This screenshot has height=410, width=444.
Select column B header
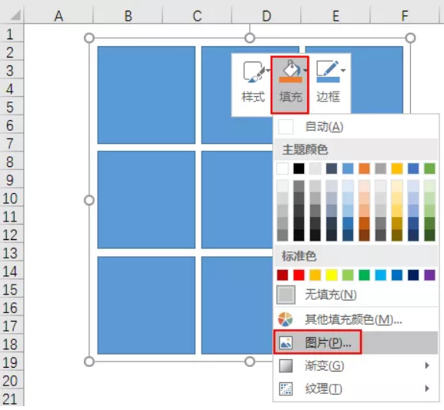point(128,15)
